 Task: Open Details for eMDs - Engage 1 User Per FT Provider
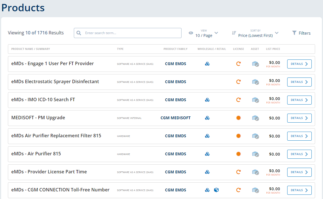(299, 64)
